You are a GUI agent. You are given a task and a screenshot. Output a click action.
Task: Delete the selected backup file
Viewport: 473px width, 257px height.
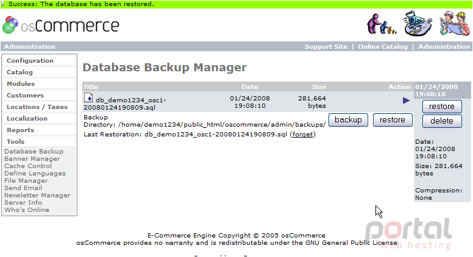(442, 121)
